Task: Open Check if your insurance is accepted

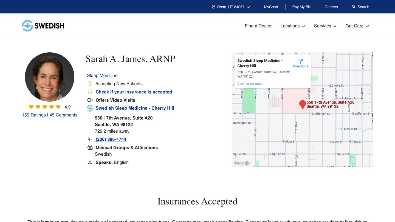Action: [x=134, y=92]
